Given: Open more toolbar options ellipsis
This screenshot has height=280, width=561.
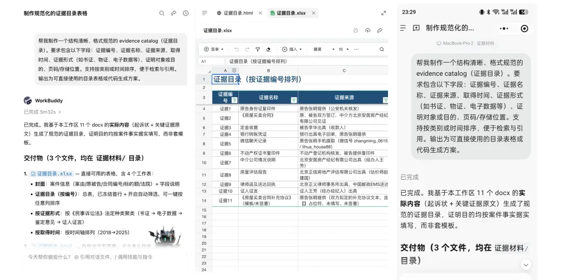Looking at the screenshot, I should pyautogui.click(x=356, y=49).
